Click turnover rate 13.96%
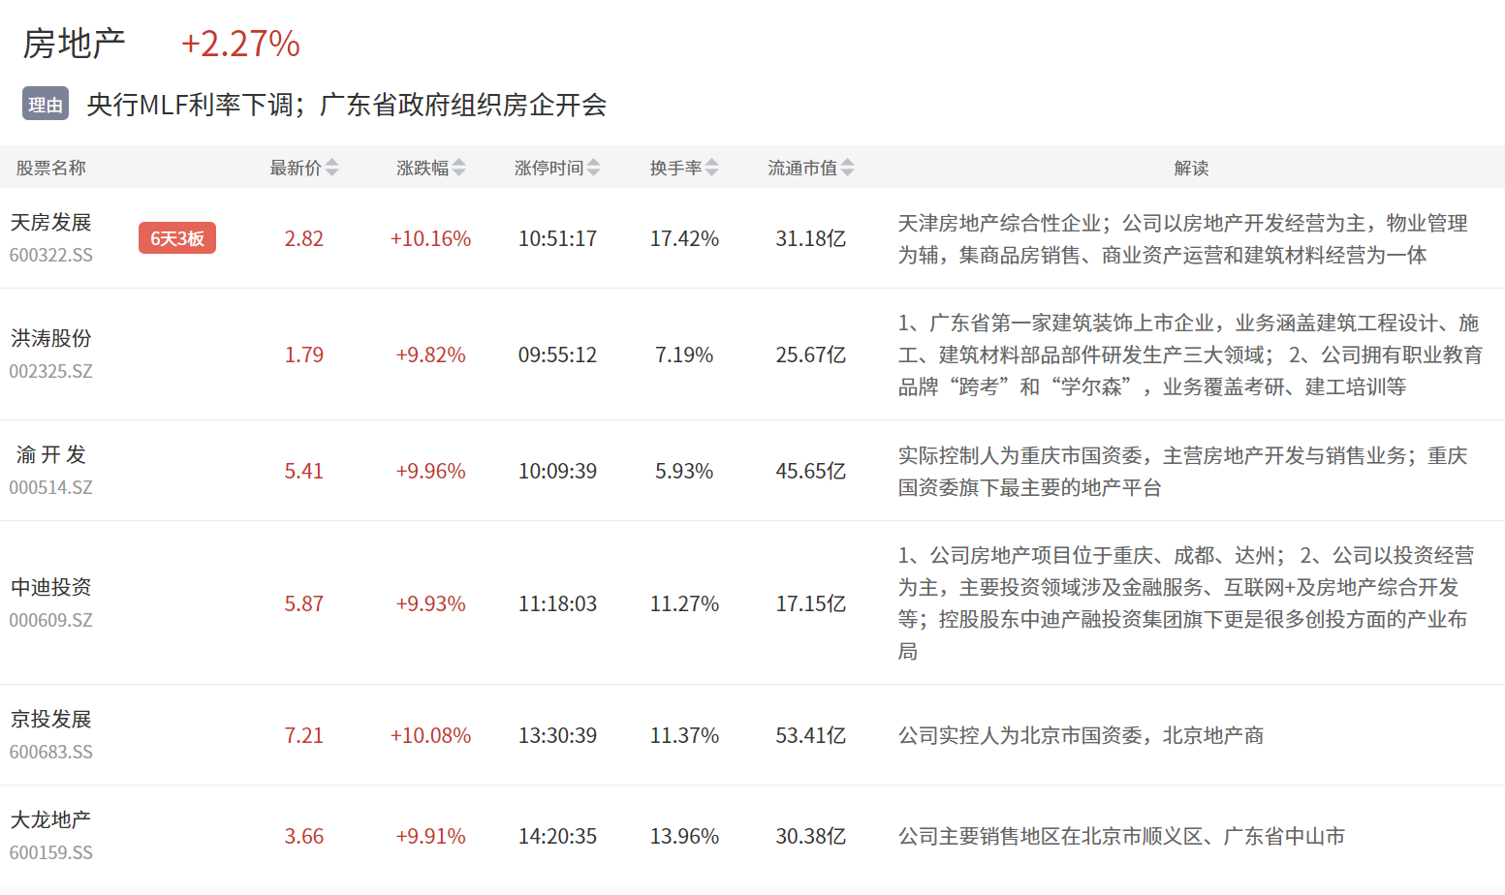This screenshot has height=895, width=1505. click(x=684, y=836)
